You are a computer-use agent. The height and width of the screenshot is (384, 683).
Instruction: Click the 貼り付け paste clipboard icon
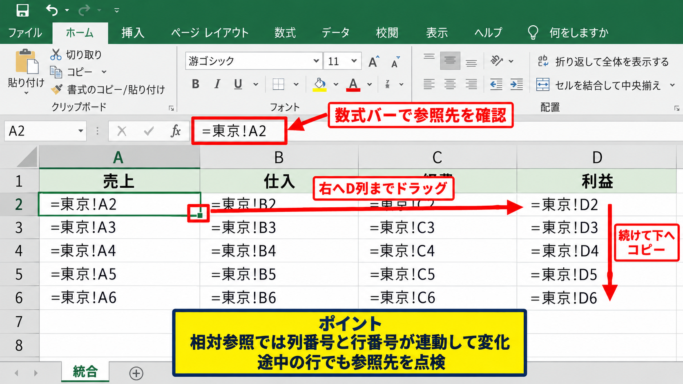27,62
